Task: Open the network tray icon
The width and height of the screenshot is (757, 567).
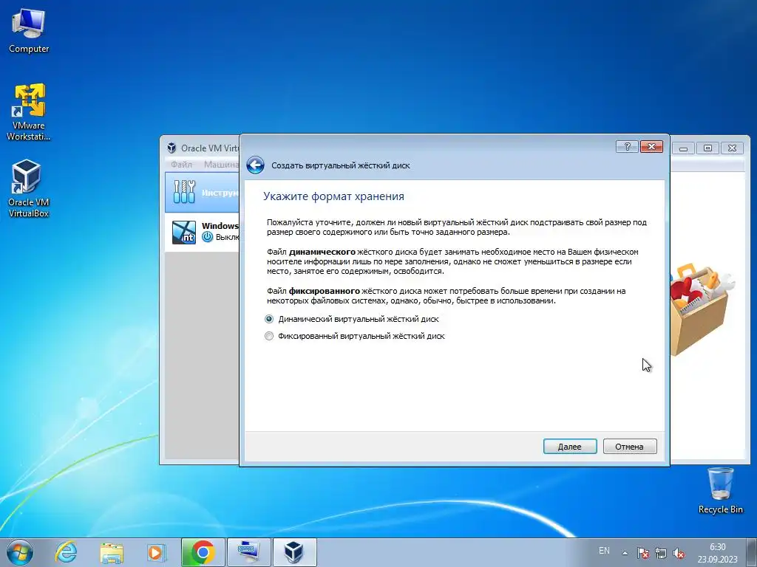Action: coord(660,553)
